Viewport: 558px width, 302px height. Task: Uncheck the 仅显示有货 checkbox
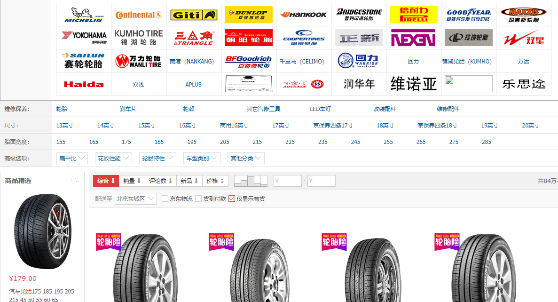point(232,199)
